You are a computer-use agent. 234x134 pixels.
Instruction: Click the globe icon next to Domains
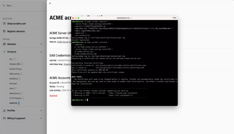4,44
